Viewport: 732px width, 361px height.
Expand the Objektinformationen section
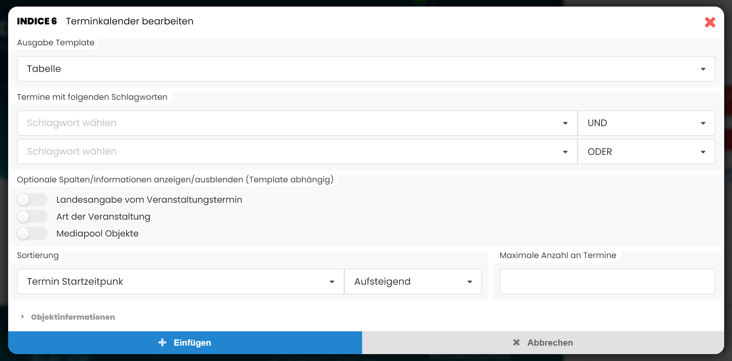point(73,317)
